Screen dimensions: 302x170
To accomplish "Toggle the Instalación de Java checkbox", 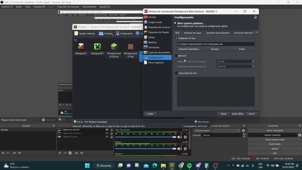I will pyautogui.click(x=176, y=38).
